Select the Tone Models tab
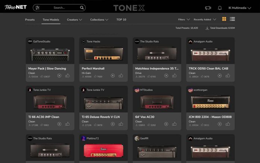Image resolution: width=260 pixels, height=163 pixels. (51, 20)
